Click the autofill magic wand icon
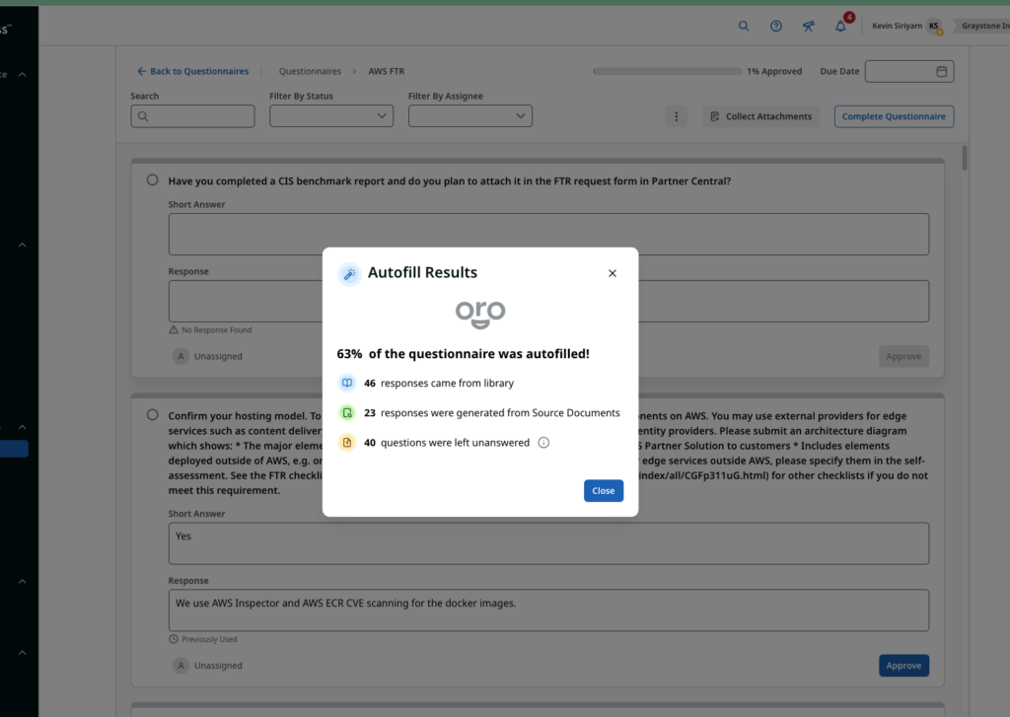 tap(349, 274)
